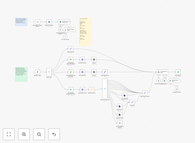Select the Gets WhatsApp Image Source URL node
The height and width of the screenshot is (143, 195).
(x=71, y=72)
